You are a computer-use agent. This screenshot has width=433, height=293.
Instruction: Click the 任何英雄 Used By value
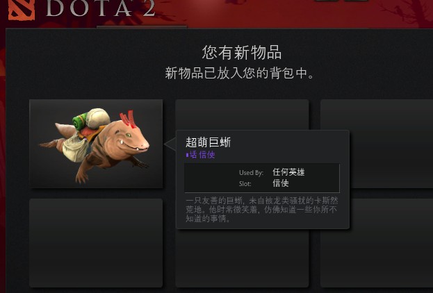coord(288,172)
